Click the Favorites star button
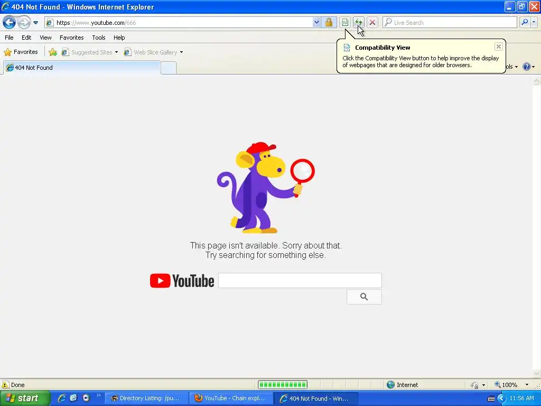 tap(21, 52)
